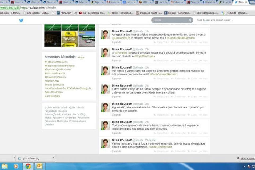This screenshot has height=170, width=255.
Task: Dilma avatar on the DaniAlvesD2 tweet
Action: click(105, 35)
